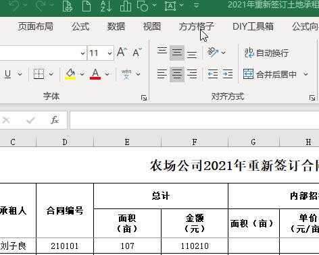Viewport: 319px width, 255px height.
Task: Click insert function fx icon
Action: (55, 120)
